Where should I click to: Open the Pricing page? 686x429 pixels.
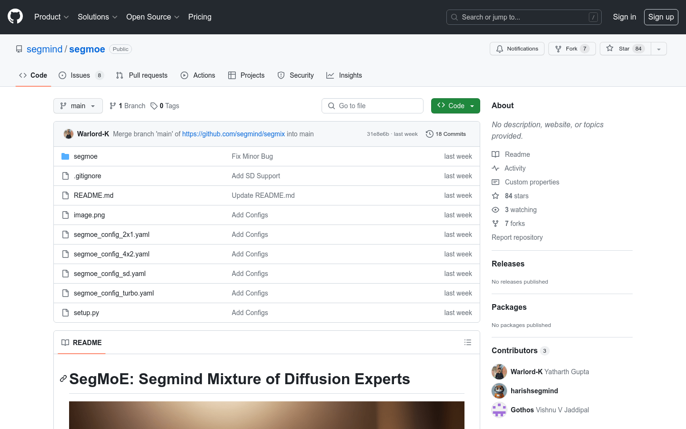[200, 17]
